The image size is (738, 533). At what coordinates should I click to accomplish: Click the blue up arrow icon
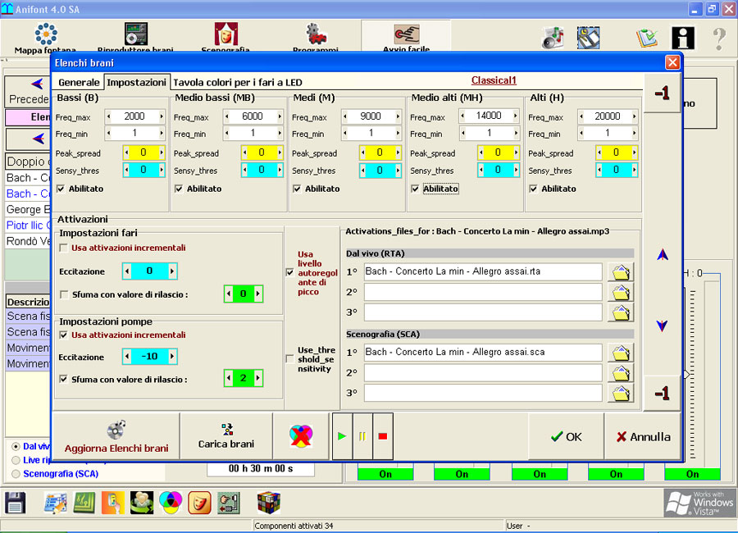click(x=663, y=255)
